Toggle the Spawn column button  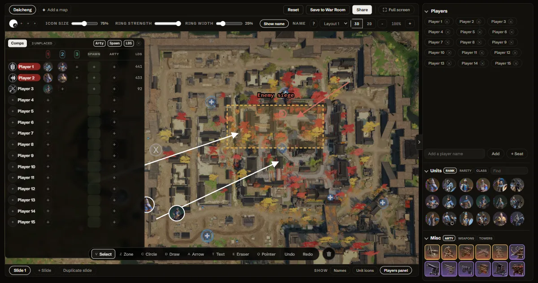pyautogui.click(x=115, y=44)
